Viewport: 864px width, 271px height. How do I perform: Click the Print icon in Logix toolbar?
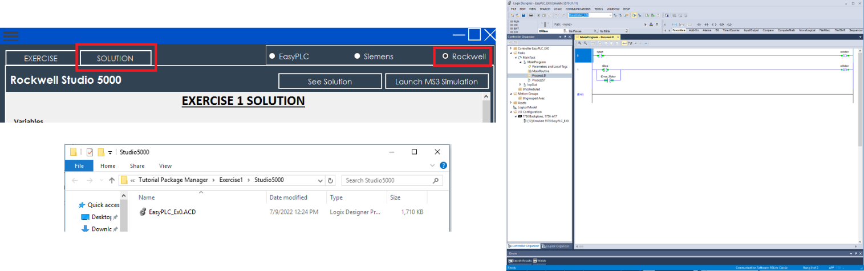[x=531, y=15]
